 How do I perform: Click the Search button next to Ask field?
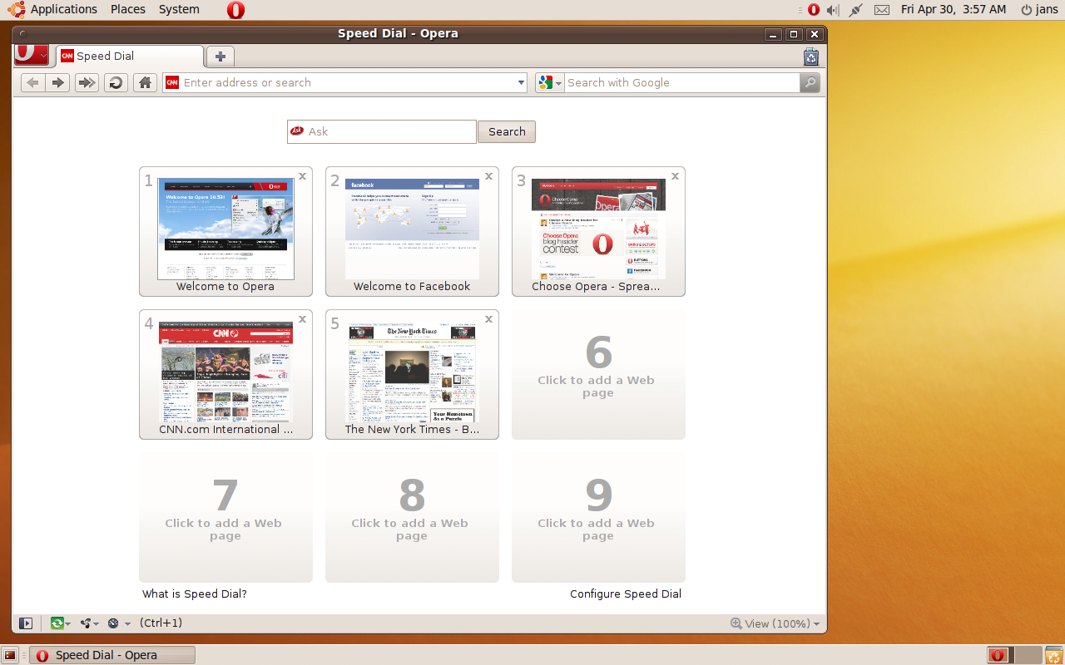pos(507,131)
